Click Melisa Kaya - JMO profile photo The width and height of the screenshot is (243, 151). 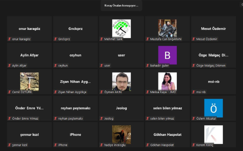[167, 81]
